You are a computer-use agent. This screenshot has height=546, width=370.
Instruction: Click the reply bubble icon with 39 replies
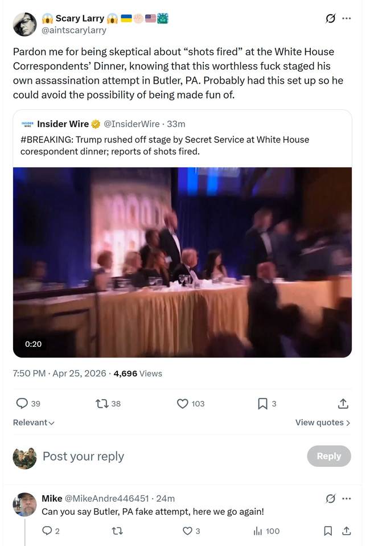(x=22, y=404)
